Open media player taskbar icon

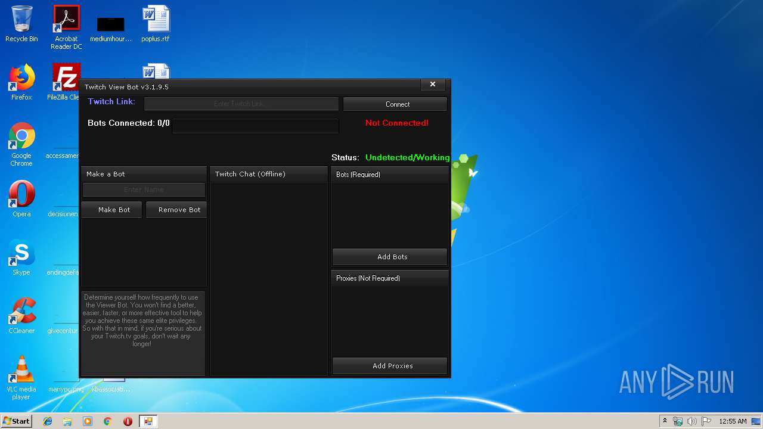point(88,421)
